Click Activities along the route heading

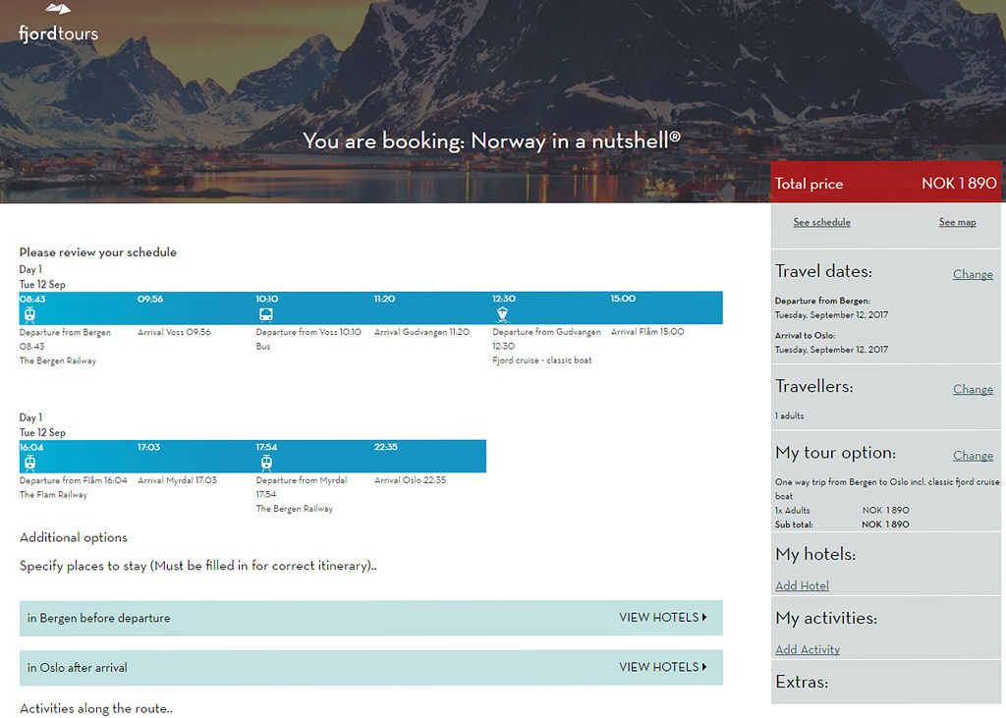[x=96, y=708]
